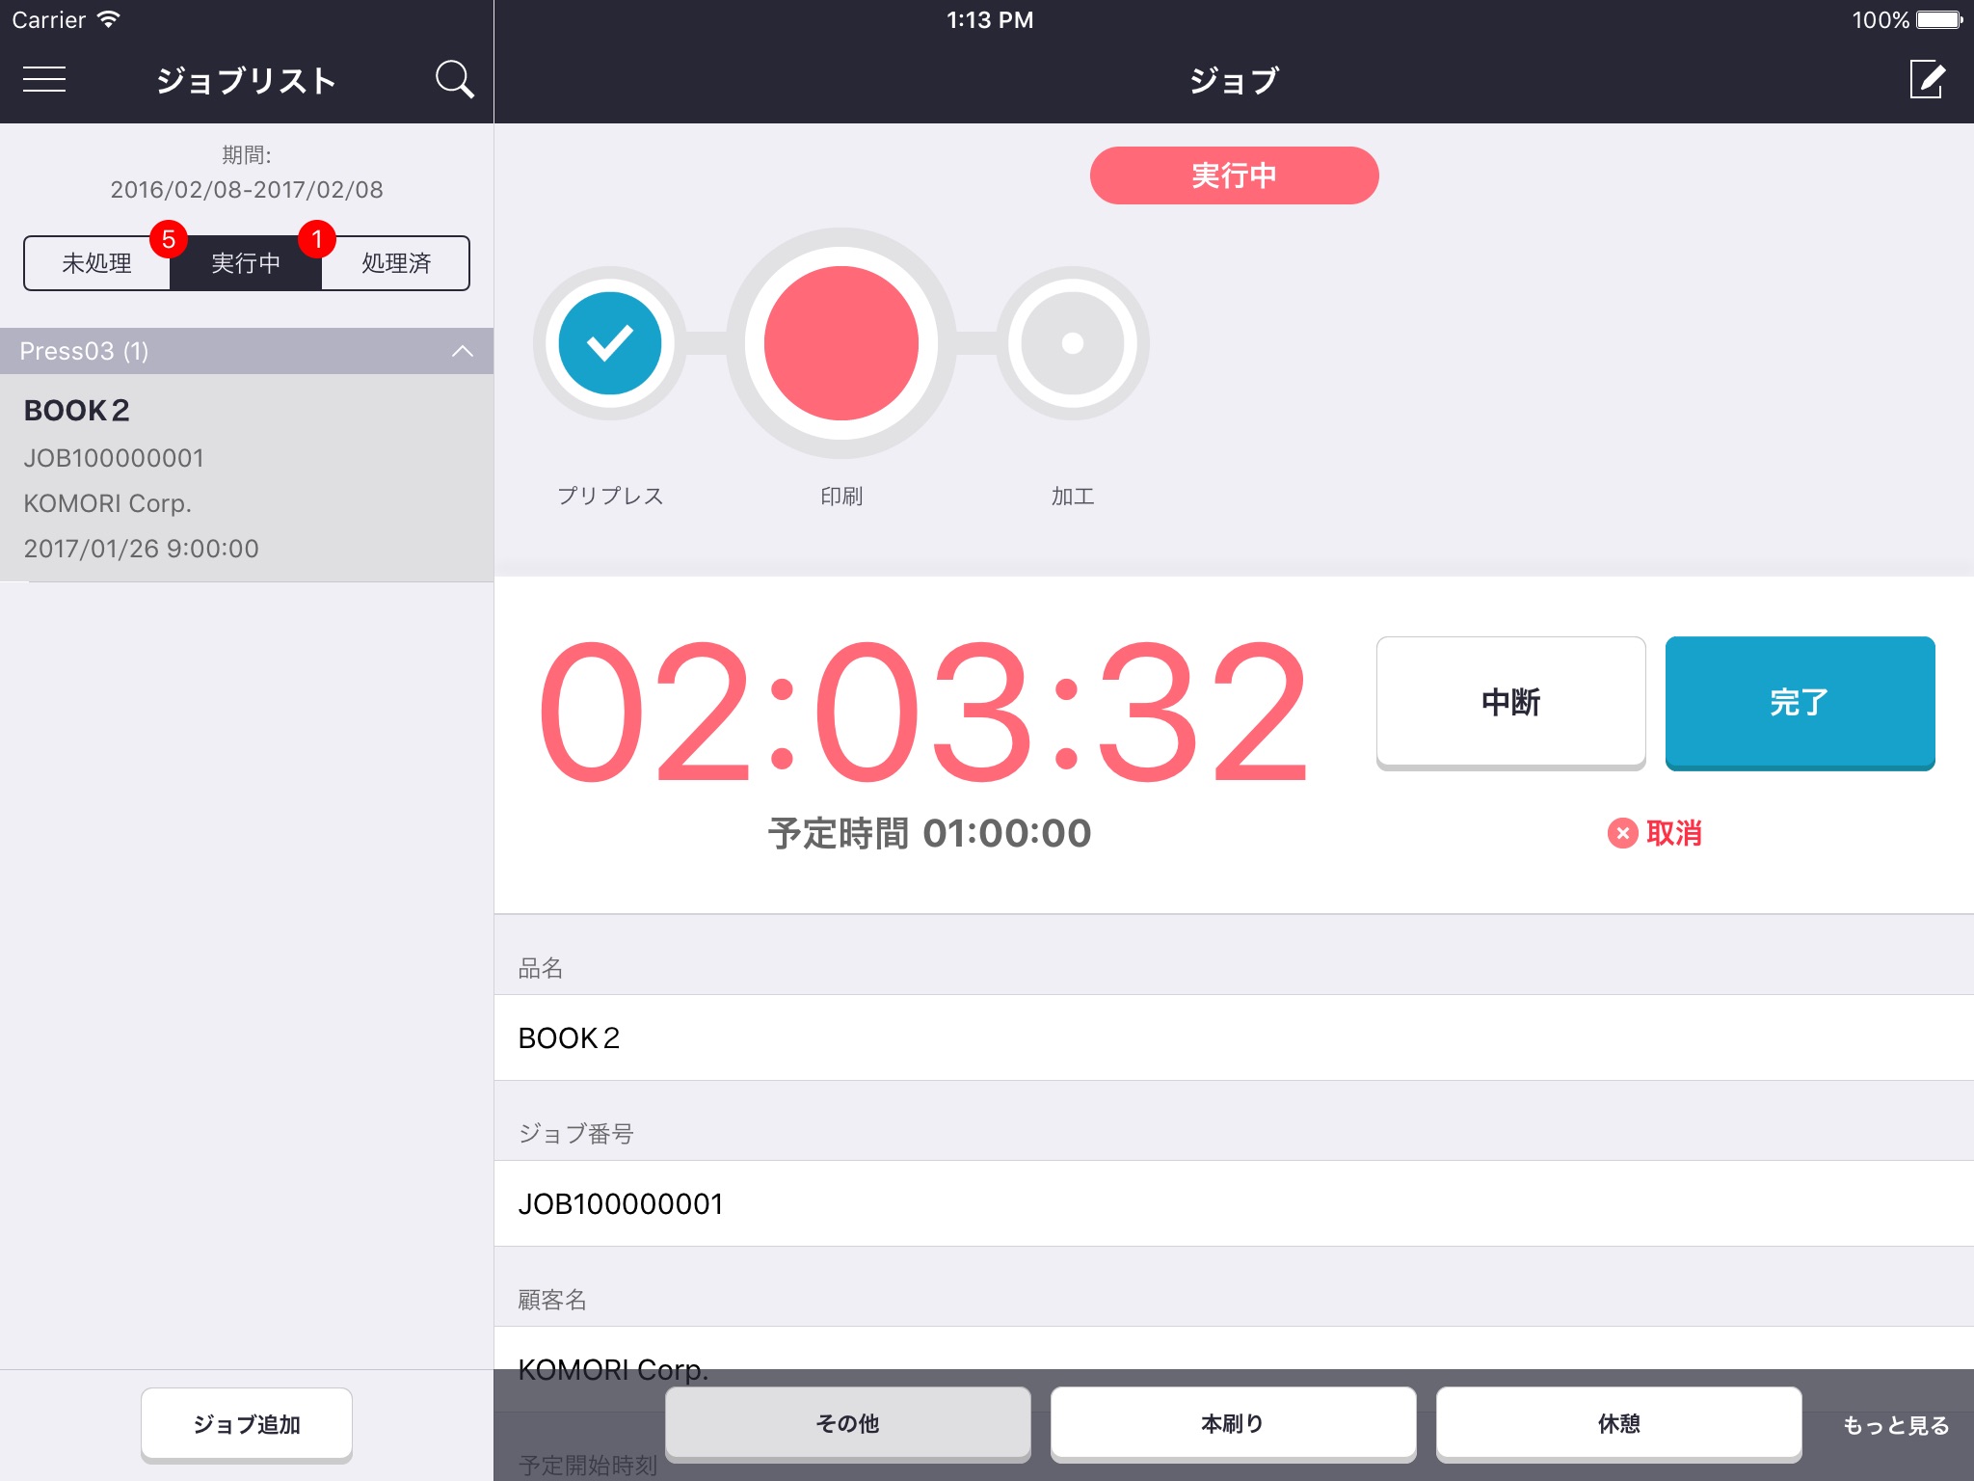Switch to the 処理済 tab
The height and width of the screenshot is (1481, 1974).
(x=396, y=262)
